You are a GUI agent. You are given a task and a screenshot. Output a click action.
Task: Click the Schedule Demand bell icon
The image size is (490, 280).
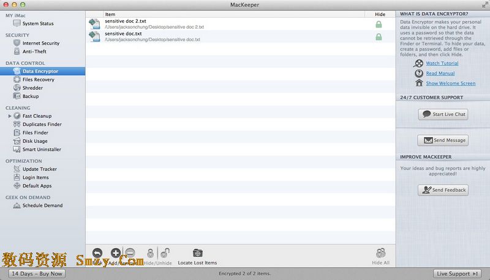click(x=17, y=205)
